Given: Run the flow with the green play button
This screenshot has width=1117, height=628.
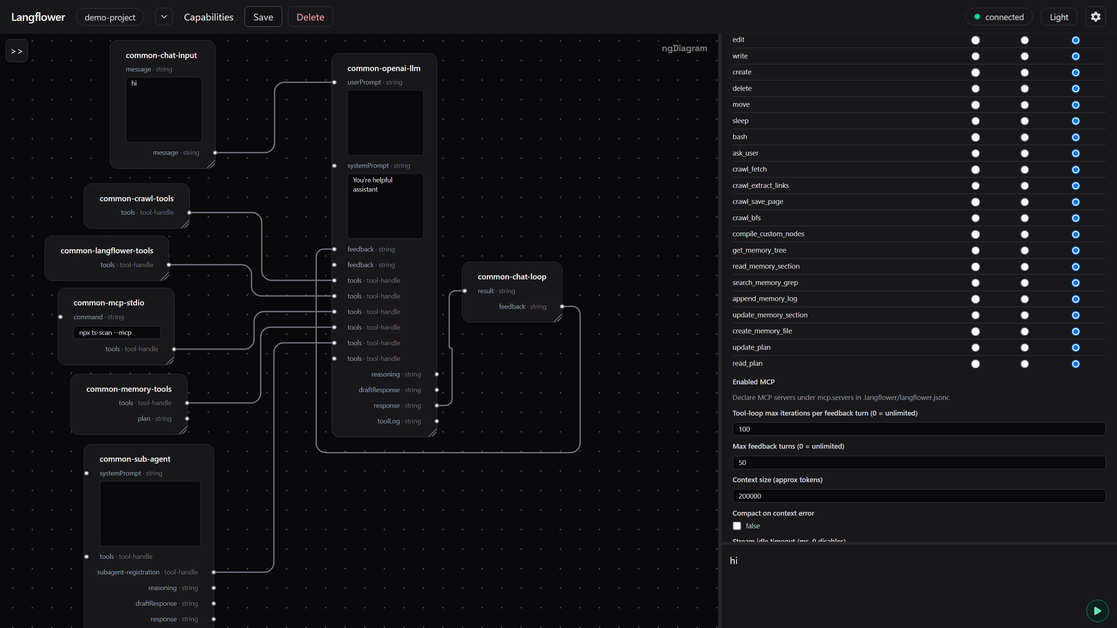Looking at the screenshot, I should point(1098,611).
